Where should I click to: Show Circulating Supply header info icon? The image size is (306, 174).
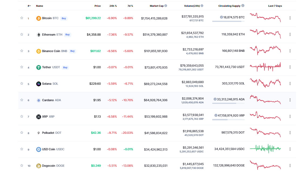(x=243, y=6)
